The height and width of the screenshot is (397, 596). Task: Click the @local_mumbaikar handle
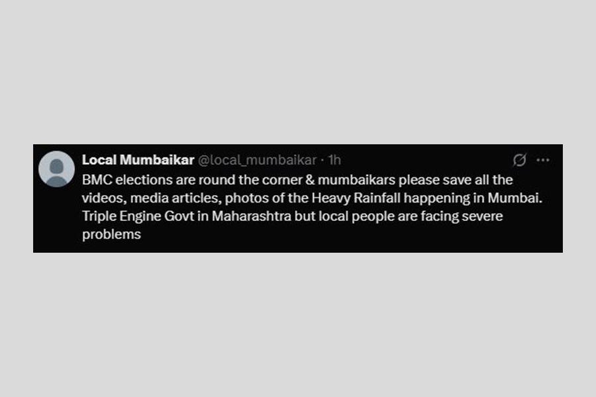coord(258,160)
